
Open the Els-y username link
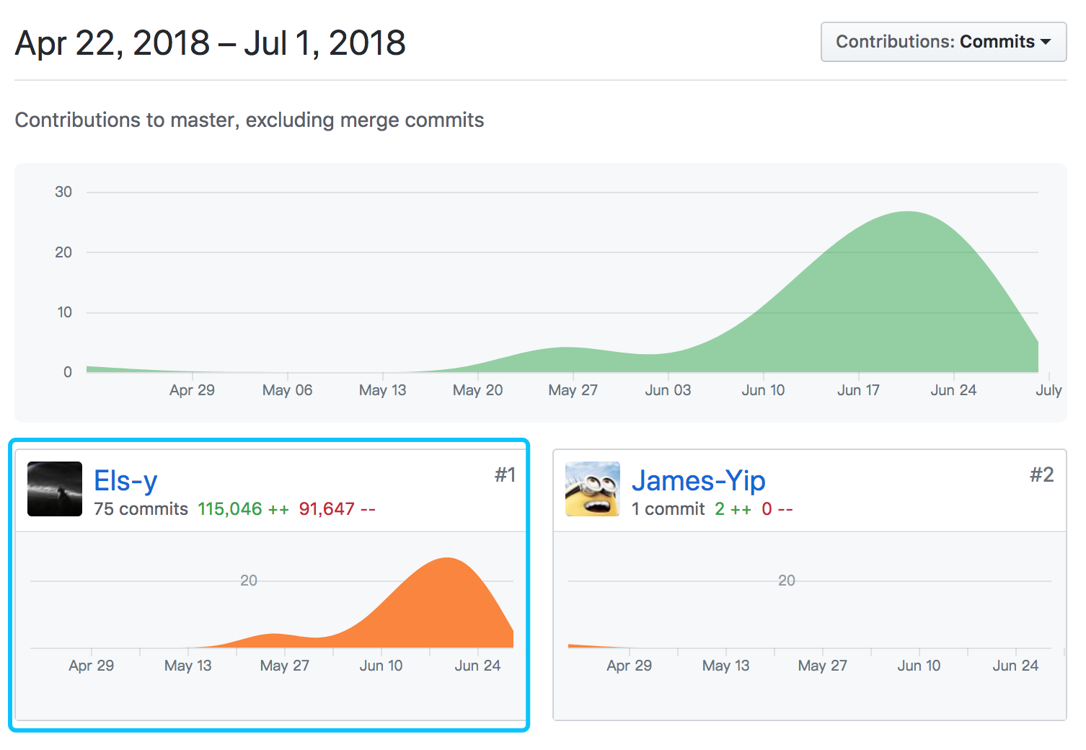click(125, 481)
